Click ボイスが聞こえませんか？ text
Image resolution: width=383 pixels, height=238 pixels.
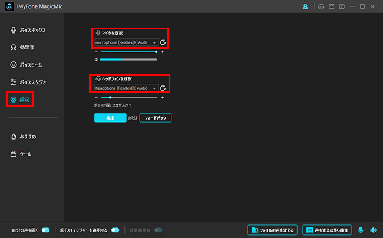click(x=113, y=105)
